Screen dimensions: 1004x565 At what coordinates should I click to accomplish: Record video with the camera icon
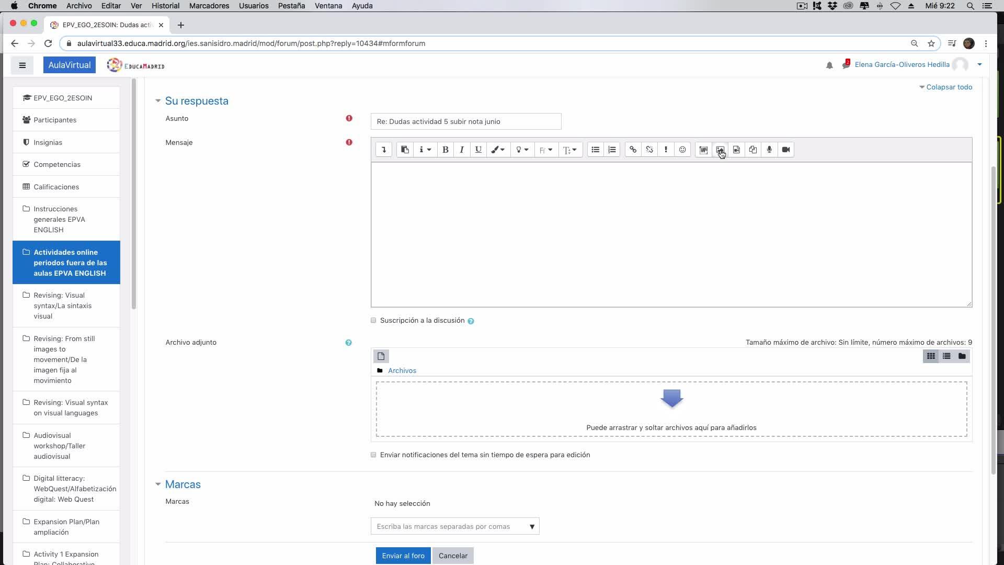click(786, 150)
